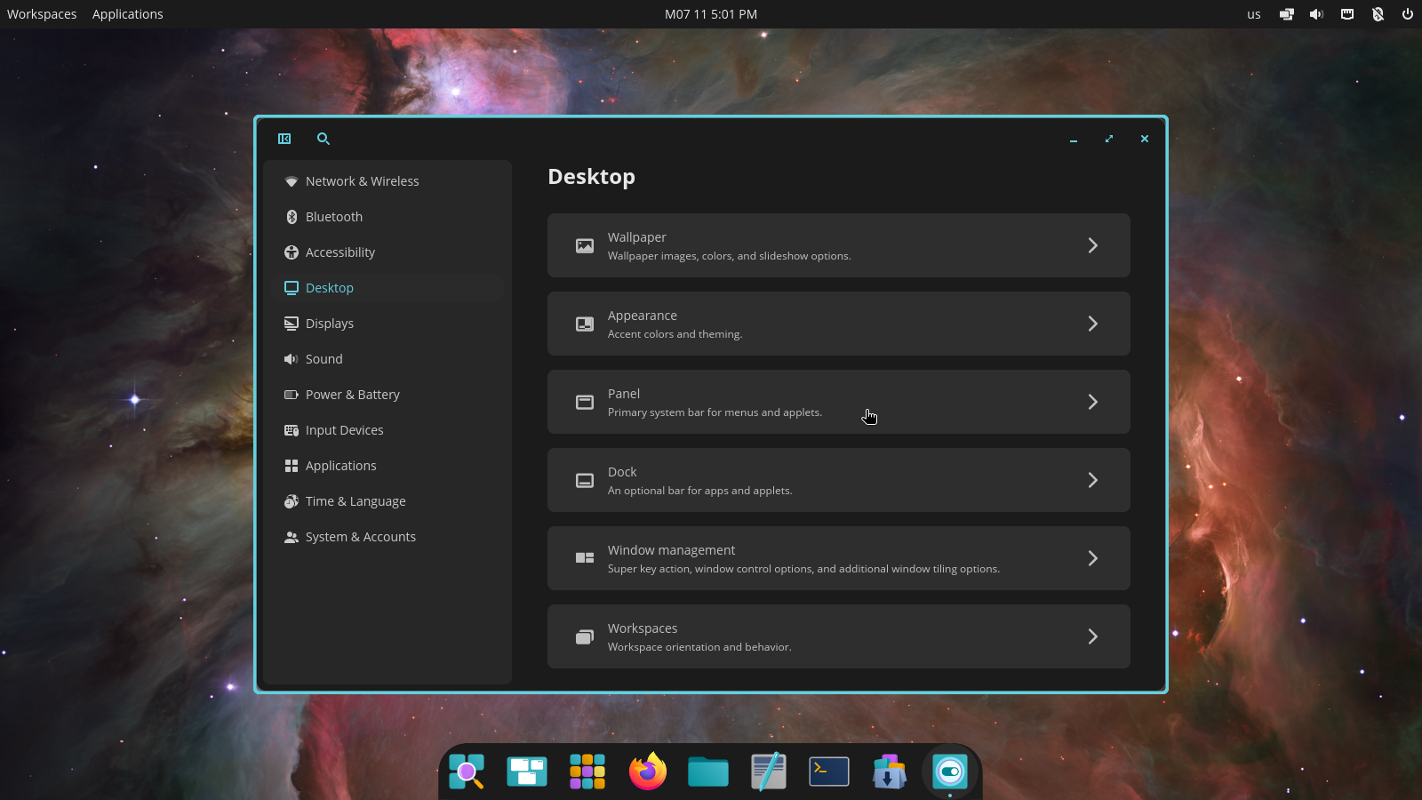The height and width of the screenshot is (800, 1422).
Task: Open the terminal from the dock
Action: (x=828, y=772)
